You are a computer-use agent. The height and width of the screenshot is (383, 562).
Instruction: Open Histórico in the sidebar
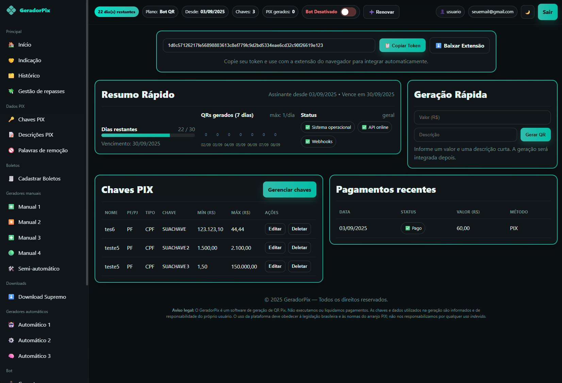pyautogui.click(x=29, y=76)
